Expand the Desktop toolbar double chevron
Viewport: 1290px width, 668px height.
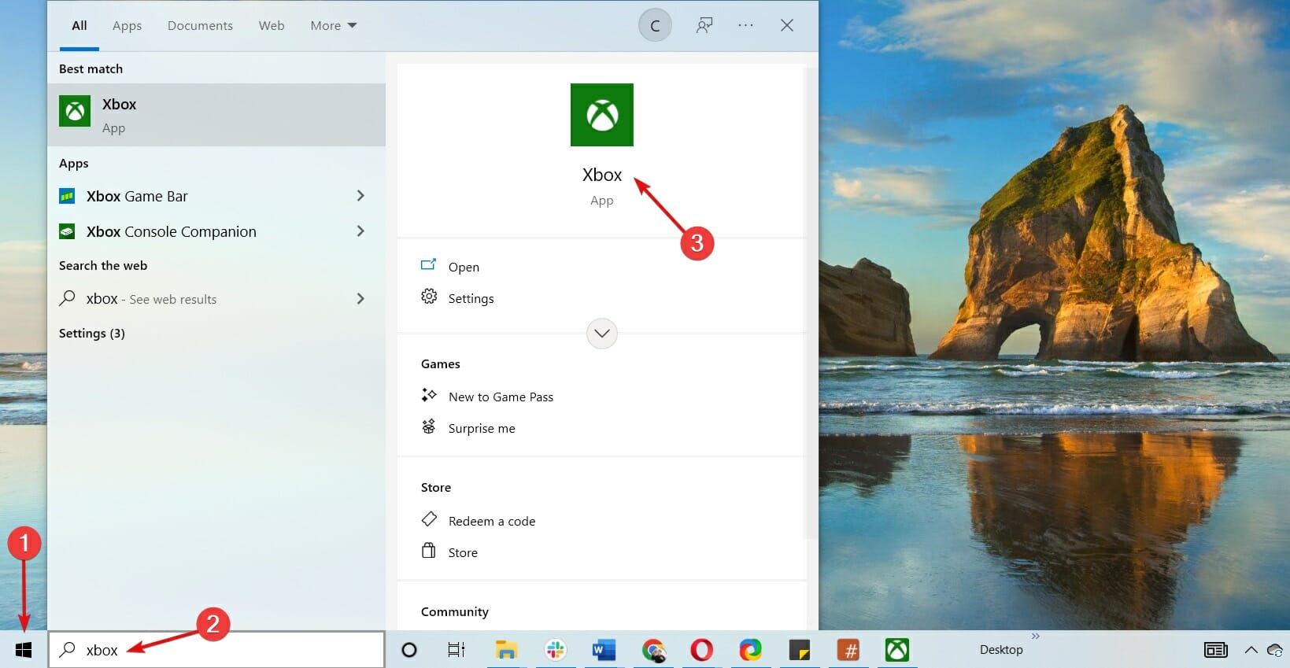click(x=1036, y=636)
